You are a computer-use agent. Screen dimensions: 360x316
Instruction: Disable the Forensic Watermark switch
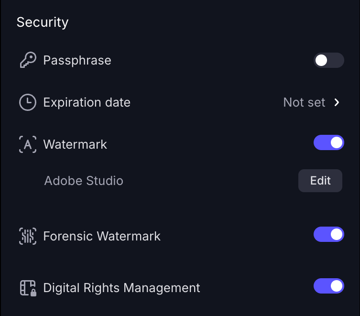(328, 234)
